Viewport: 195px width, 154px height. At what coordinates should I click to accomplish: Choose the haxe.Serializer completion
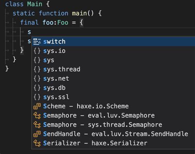coord(114,143)
